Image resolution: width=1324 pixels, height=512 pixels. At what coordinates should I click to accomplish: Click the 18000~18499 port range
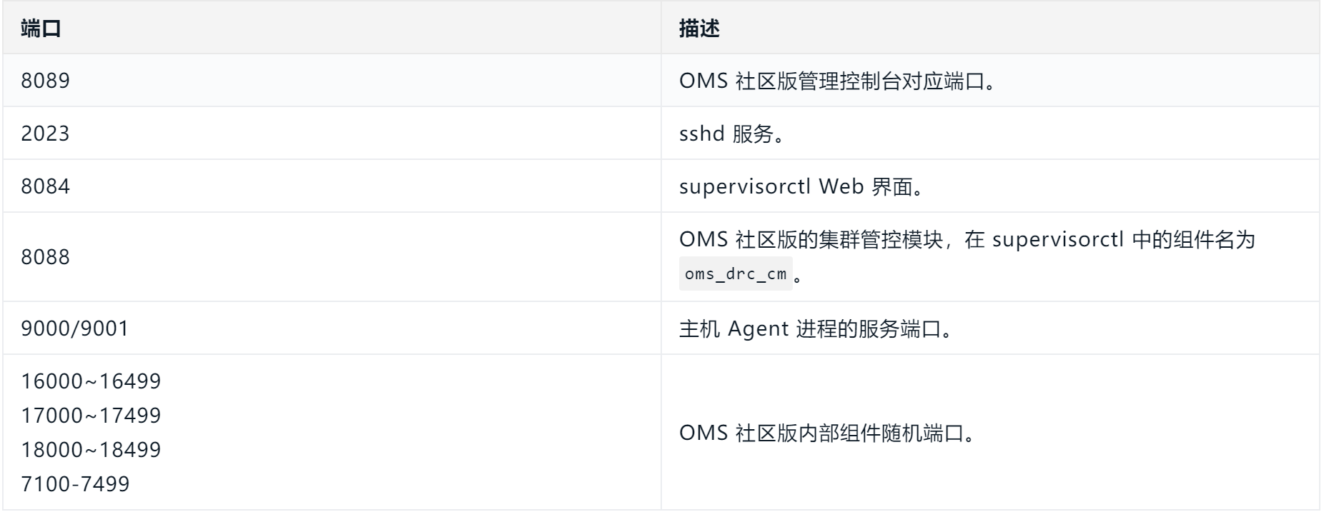click(x=91, y=450)
